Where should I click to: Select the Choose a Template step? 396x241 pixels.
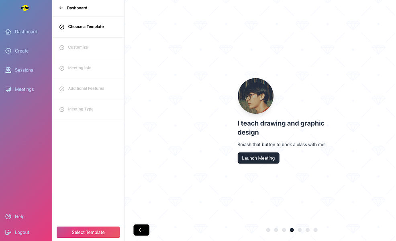click(x=88, y=27)
